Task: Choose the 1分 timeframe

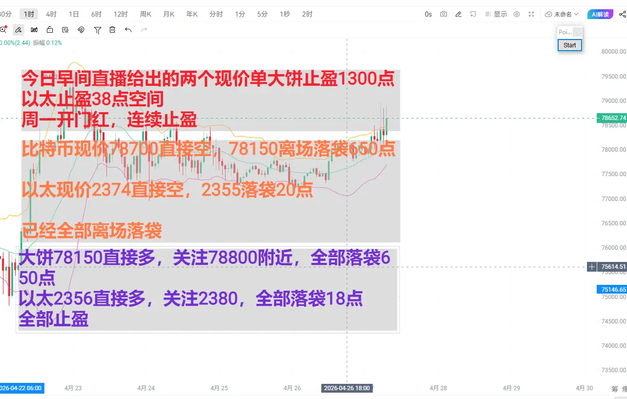Action: click(240, 14)
